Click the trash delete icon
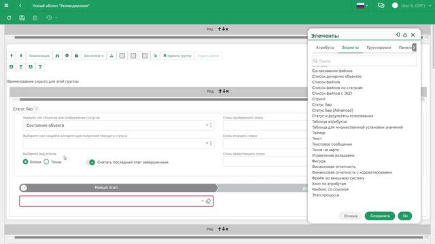The width and height of the screenshot is (435, 244). pos(35,18)
